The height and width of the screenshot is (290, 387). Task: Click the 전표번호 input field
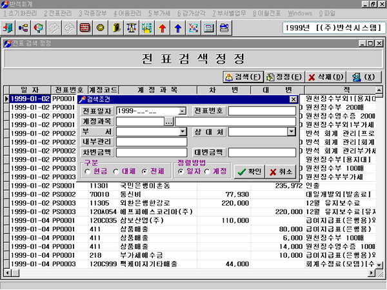point(263,111)
